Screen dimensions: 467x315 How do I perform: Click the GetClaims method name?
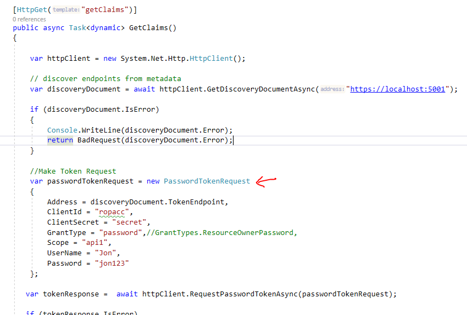(x=148, y=28)
